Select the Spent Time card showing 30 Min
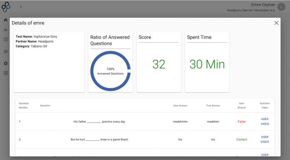290x160 pixels. (x=207, y=62)
